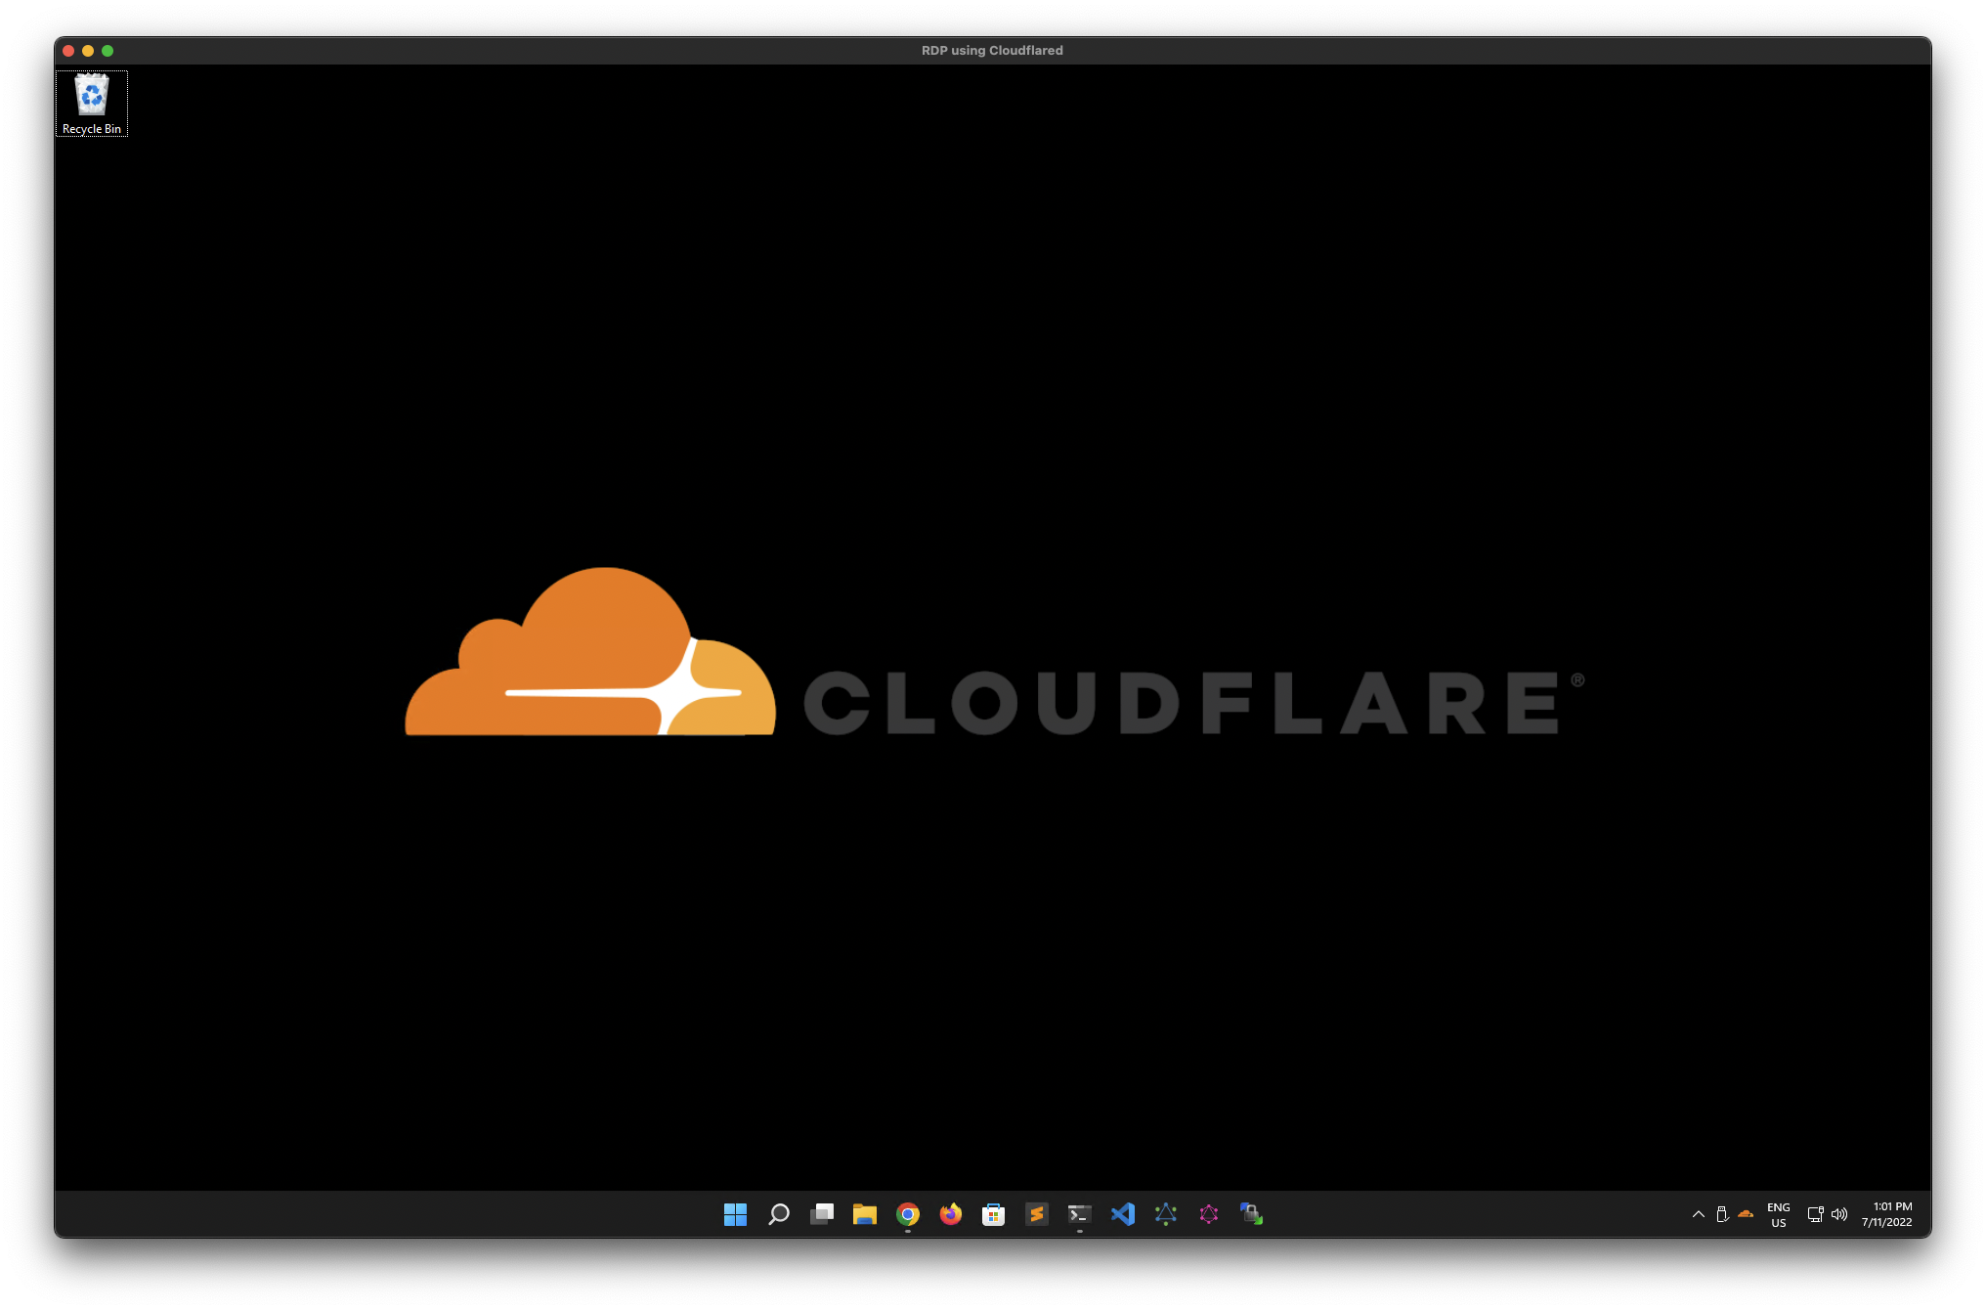Open the Windows Start menu
This screenshot has width=1986, height=1310.
735,1214
